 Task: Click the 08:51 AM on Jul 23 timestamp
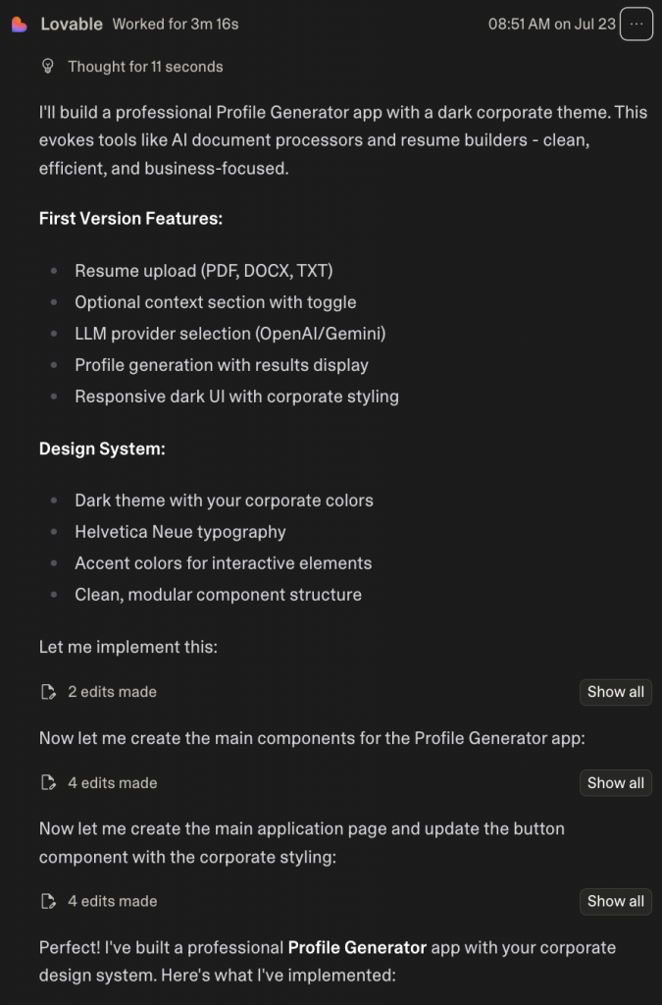tap(551, 25)
